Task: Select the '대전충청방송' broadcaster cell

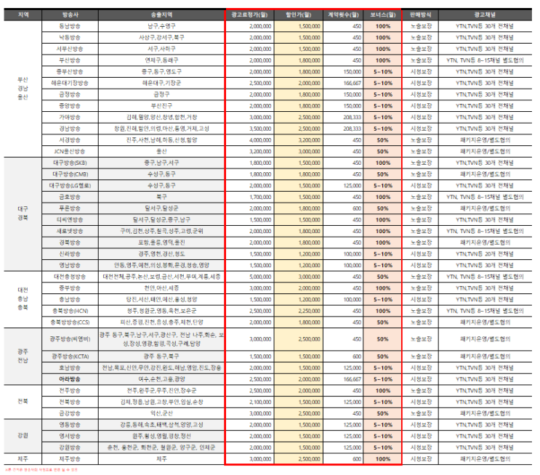Action: (70, 277)
